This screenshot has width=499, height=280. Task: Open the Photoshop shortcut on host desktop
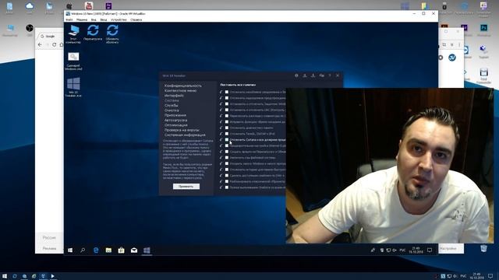pyautogui.click(x=483, y=28)
